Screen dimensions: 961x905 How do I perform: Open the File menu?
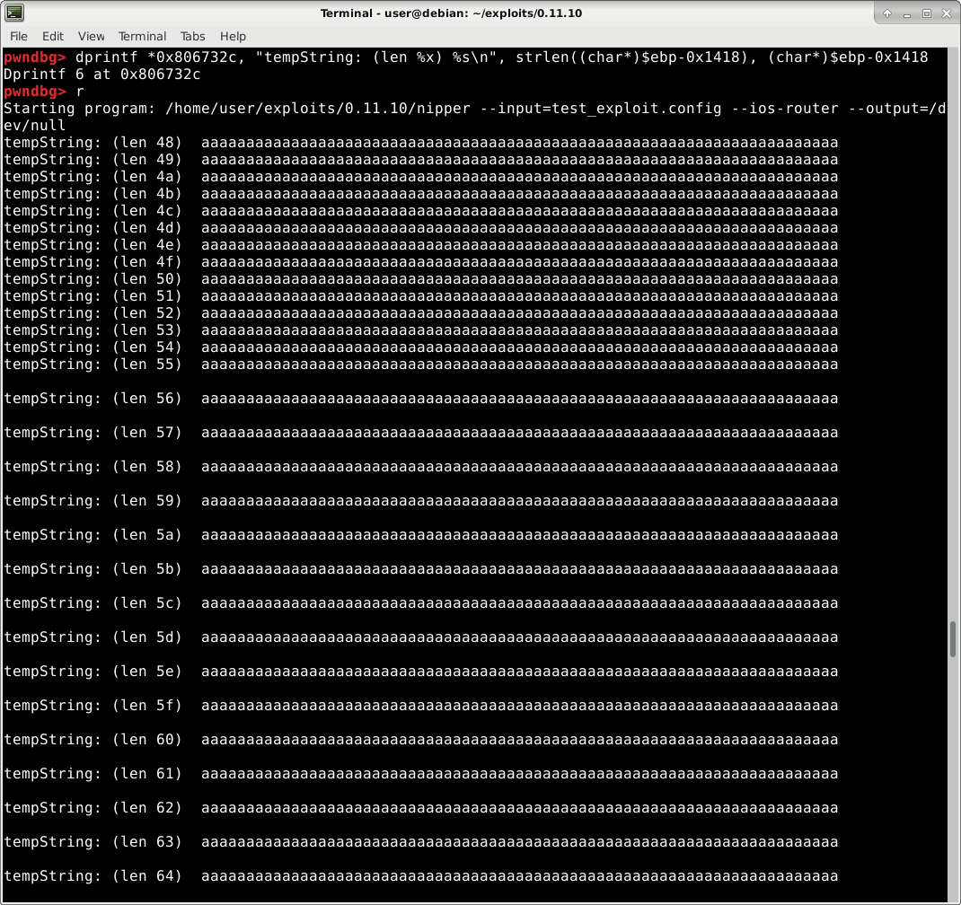click(x=18, y=36)
